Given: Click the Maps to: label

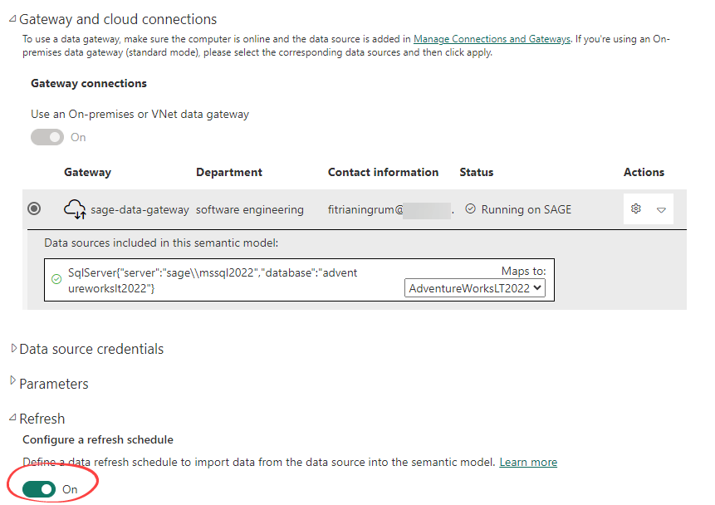Looking at the screenshot, I should click(x=523, y=272).
